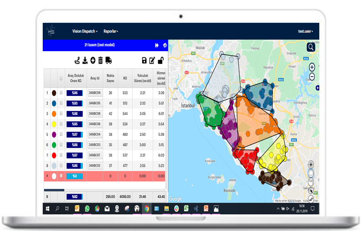Check the box for vehicle 34ABC02
The height and width of the screenshot is (231, 362).
(x=61, y=165)
